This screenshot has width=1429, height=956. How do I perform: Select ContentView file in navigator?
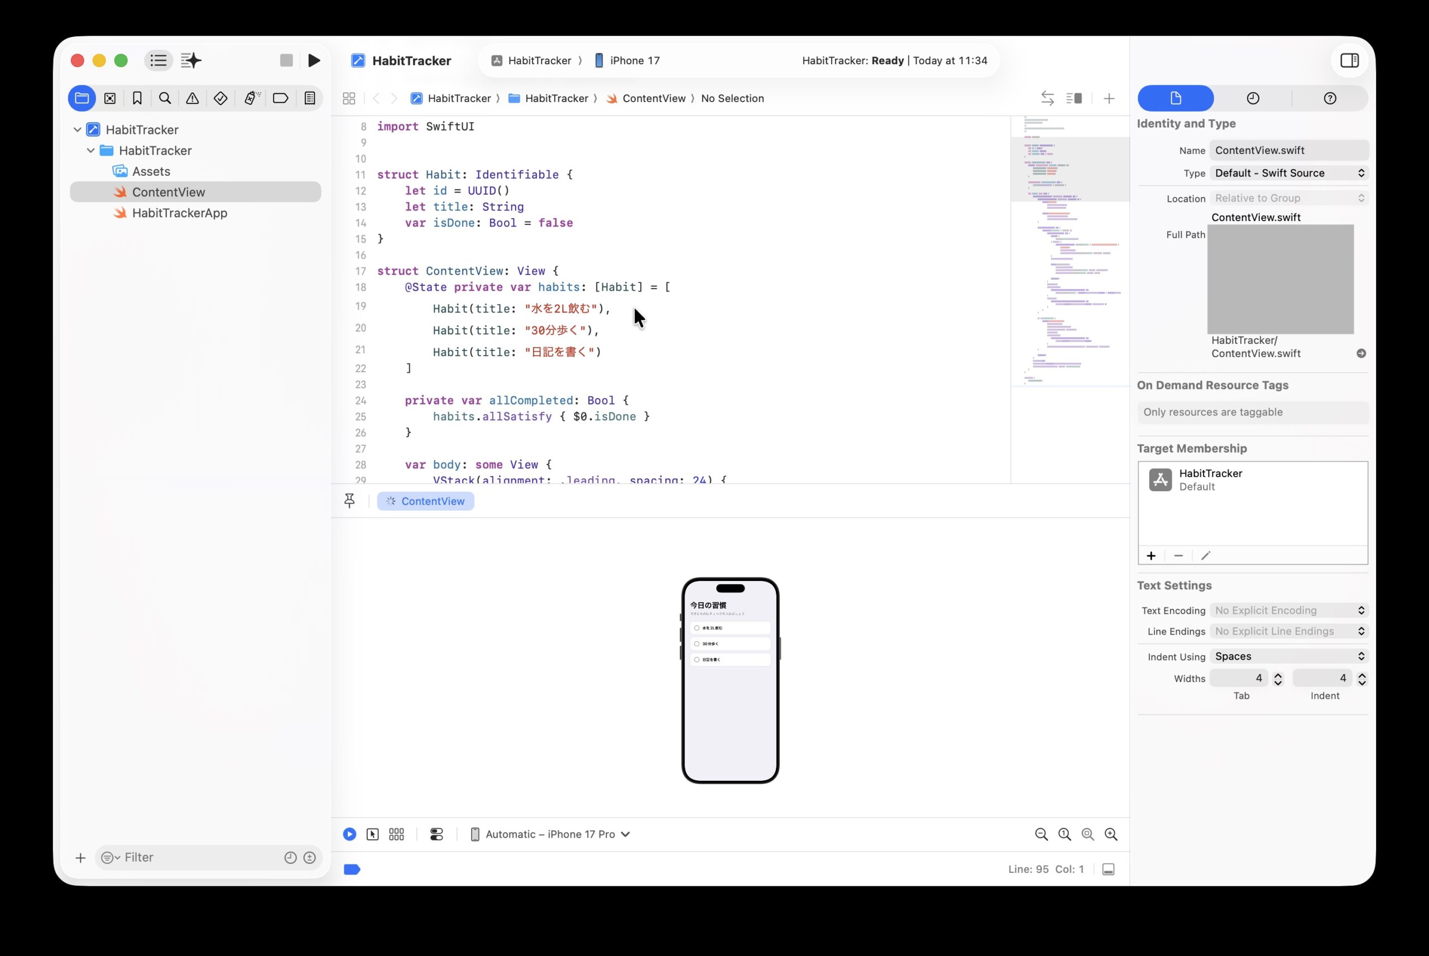(196, 192)
